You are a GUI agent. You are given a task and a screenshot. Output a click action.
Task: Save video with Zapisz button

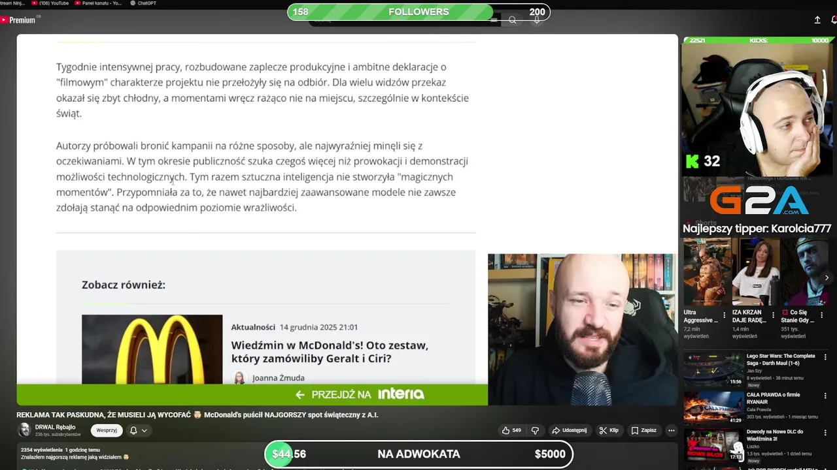pyautogui.click(x=643, y=430)
